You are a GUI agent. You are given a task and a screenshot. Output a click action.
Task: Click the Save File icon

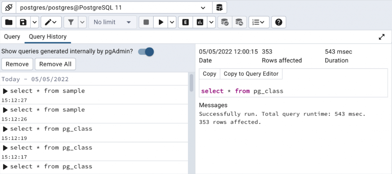click(23, 22)
